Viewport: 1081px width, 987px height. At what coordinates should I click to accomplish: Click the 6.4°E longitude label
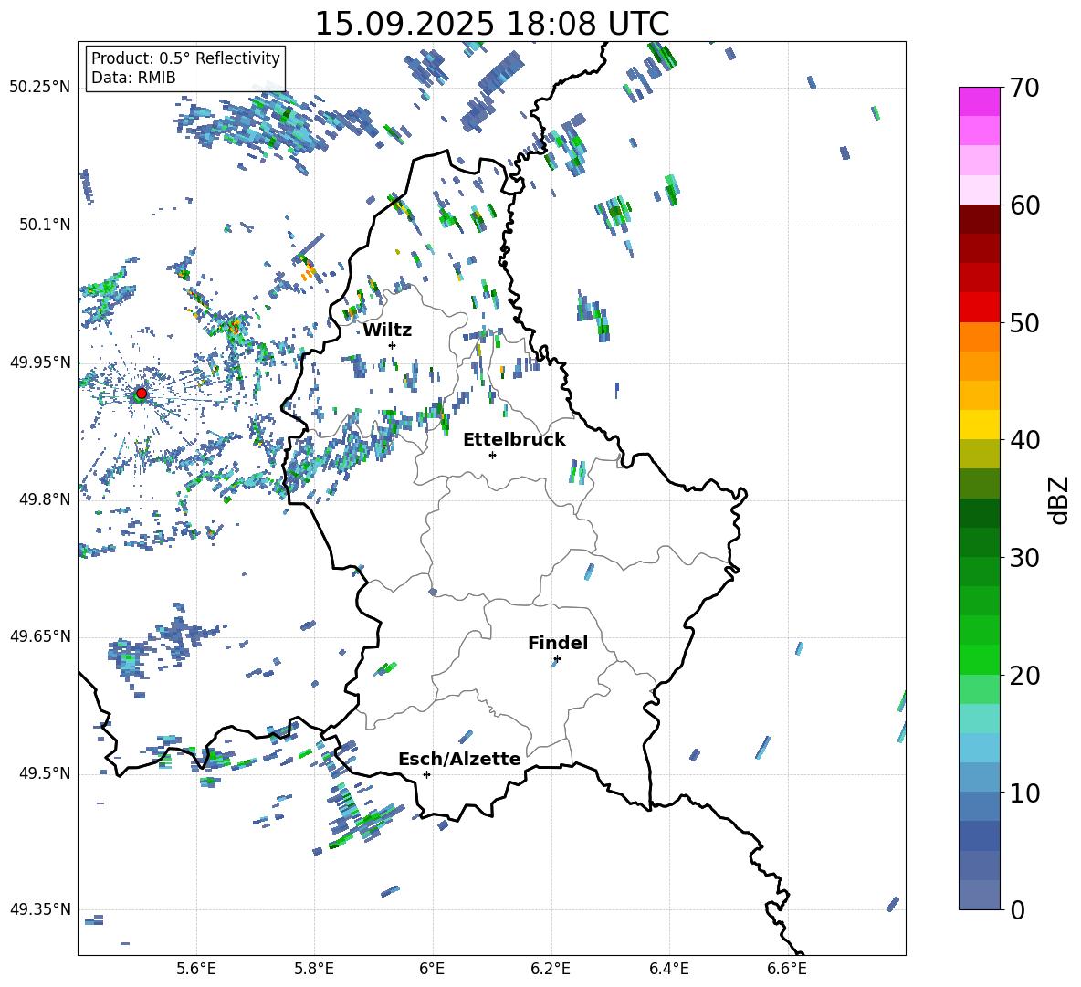click(x=668, y=969)
